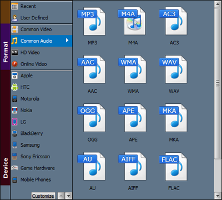The width and height of the screenshot is (222, 200).
Task: Choose the WMA format icon
Action: (132, 69)
